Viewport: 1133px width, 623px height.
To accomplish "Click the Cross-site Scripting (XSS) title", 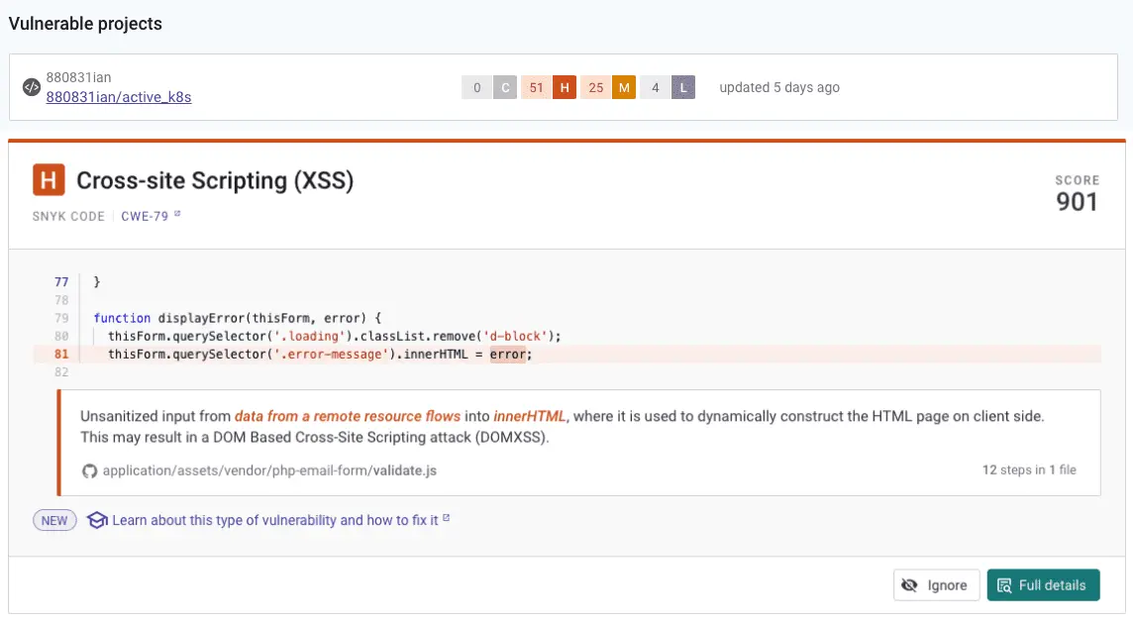I will 215,181.
